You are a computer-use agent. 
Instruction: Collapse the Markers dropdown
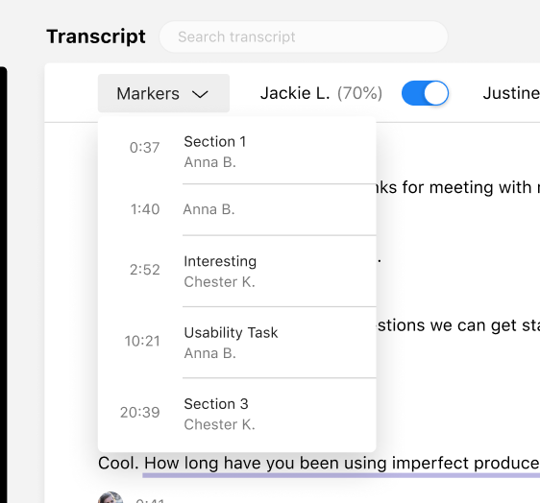click(x=163, y=93)
